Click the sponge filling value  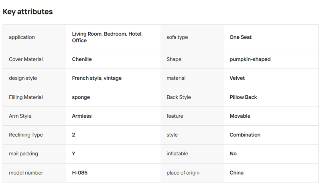coord(81,97)
